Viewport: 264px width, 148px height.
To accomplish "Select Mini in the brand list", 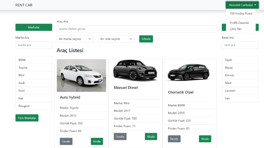I will [x=34, y=75].
